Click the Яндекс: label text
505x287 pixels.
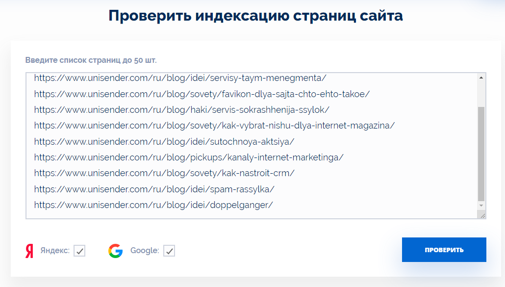click(x=55, y=250)
